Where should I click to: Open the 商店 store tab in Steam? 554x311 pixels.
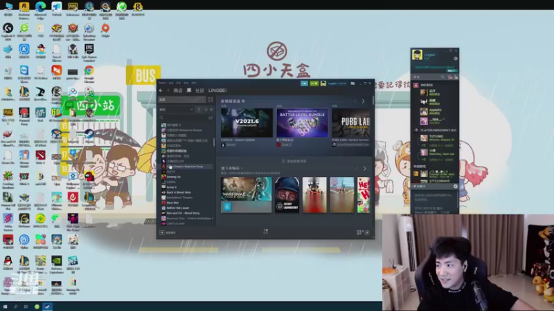click(178, 91)
